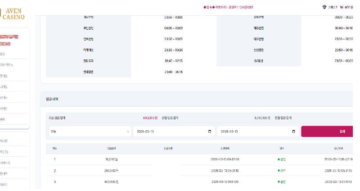Image resolution: width=360 pixels, height=191 pixels.
Task: Select the 30,000 won deposit row
Action: [112, 159]
